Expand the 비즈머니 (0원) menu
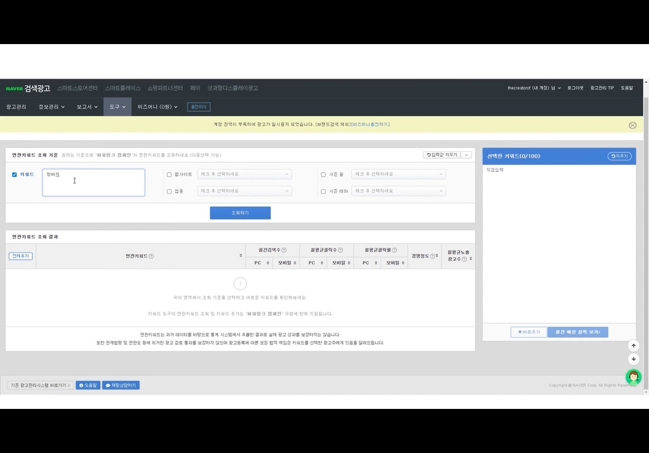649x453 pixels. pyautogui.click(x=158, y=107)
